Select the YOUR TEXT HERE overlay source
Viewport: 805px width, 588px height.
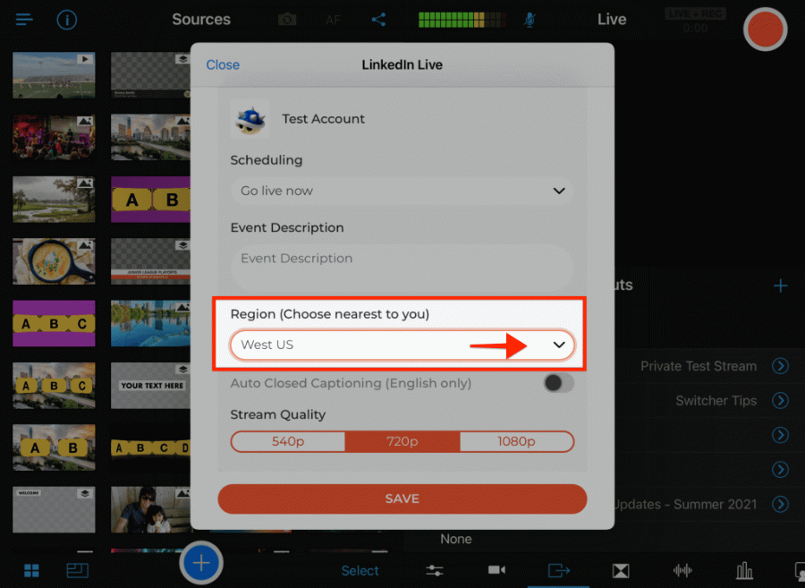click(150, 385)
